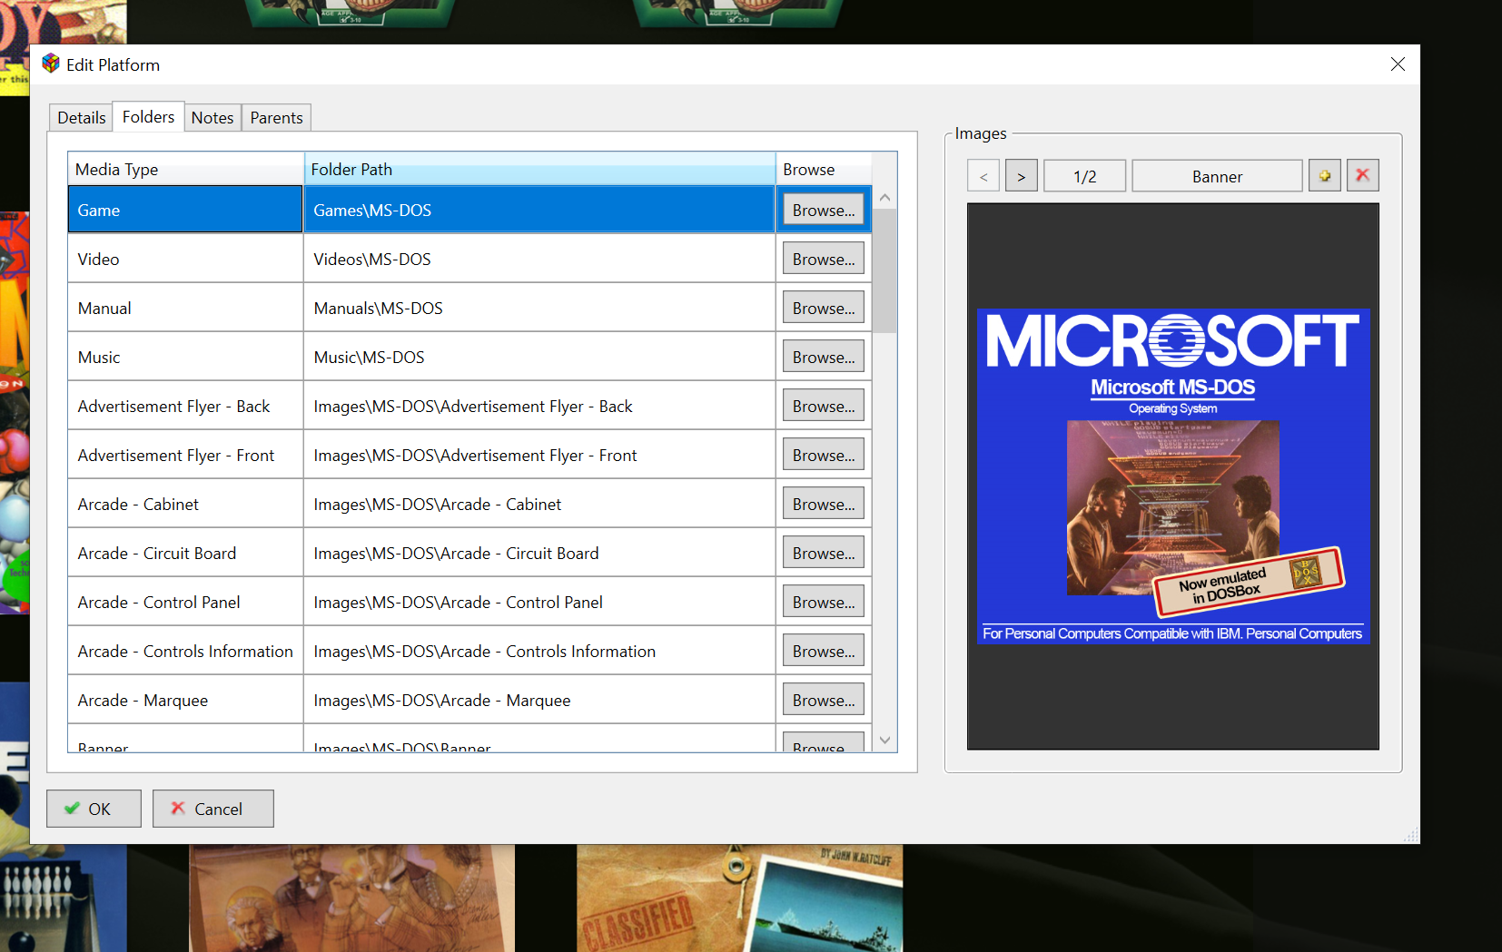
Task: Open the Parents tab
Action: point(276,118)
